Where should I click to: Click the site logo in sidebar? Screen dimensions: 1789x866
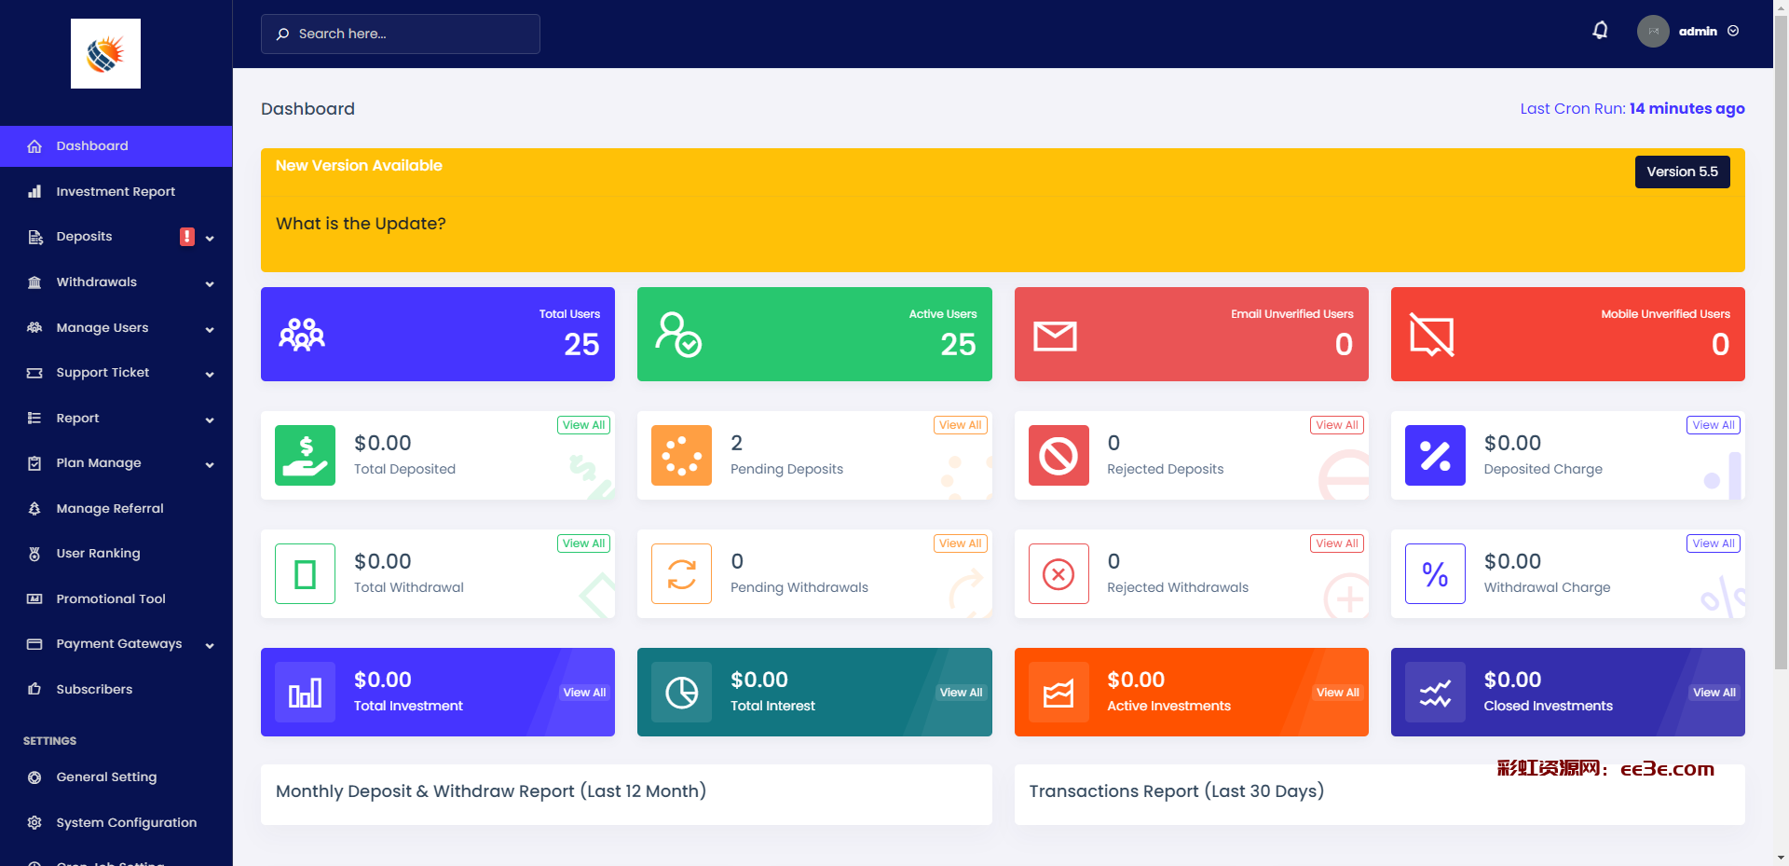click(x=105, y=54)
